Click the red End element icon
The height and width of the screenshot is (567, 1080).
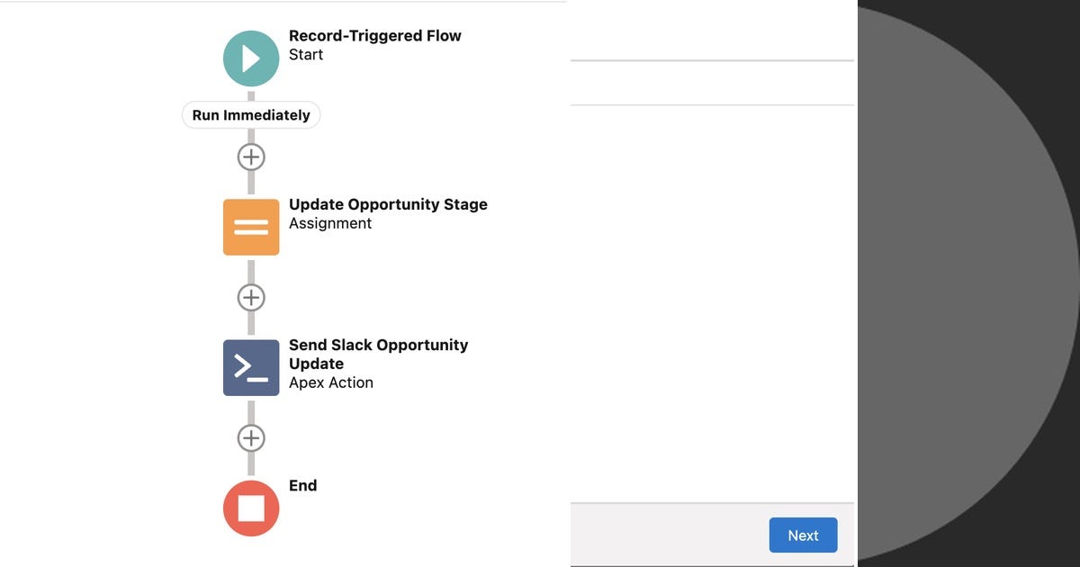coord(250,508)
